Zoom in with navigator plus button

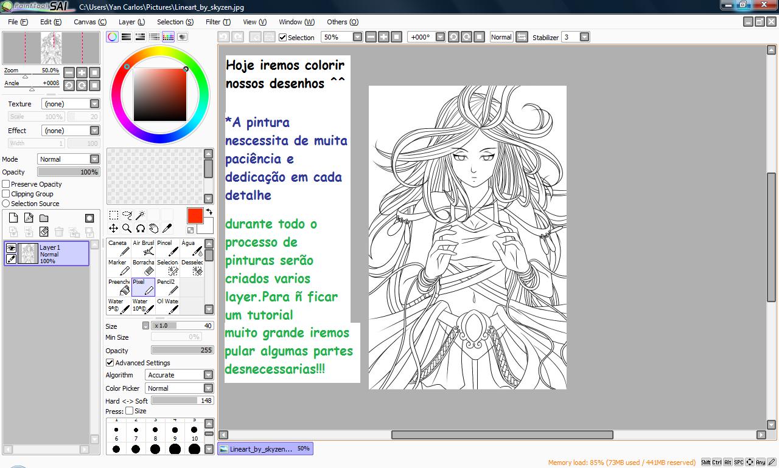point(82,72)
